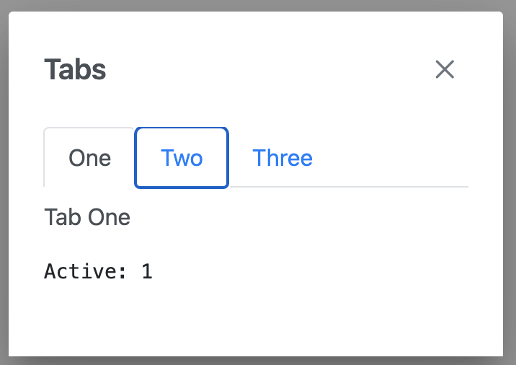The image size is (516, 365).
Task: Switch to the Two tab
Action: [182, 158]
